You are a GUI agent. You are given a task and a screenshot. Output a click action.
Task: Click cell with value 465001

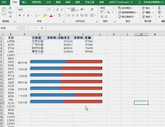pyautogui.click(x=60, y=48)
